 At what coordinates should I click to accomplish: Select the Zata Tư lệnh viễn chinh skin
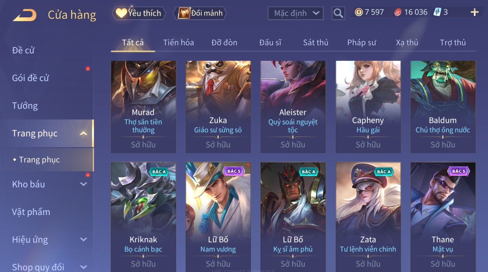point(368,217)
